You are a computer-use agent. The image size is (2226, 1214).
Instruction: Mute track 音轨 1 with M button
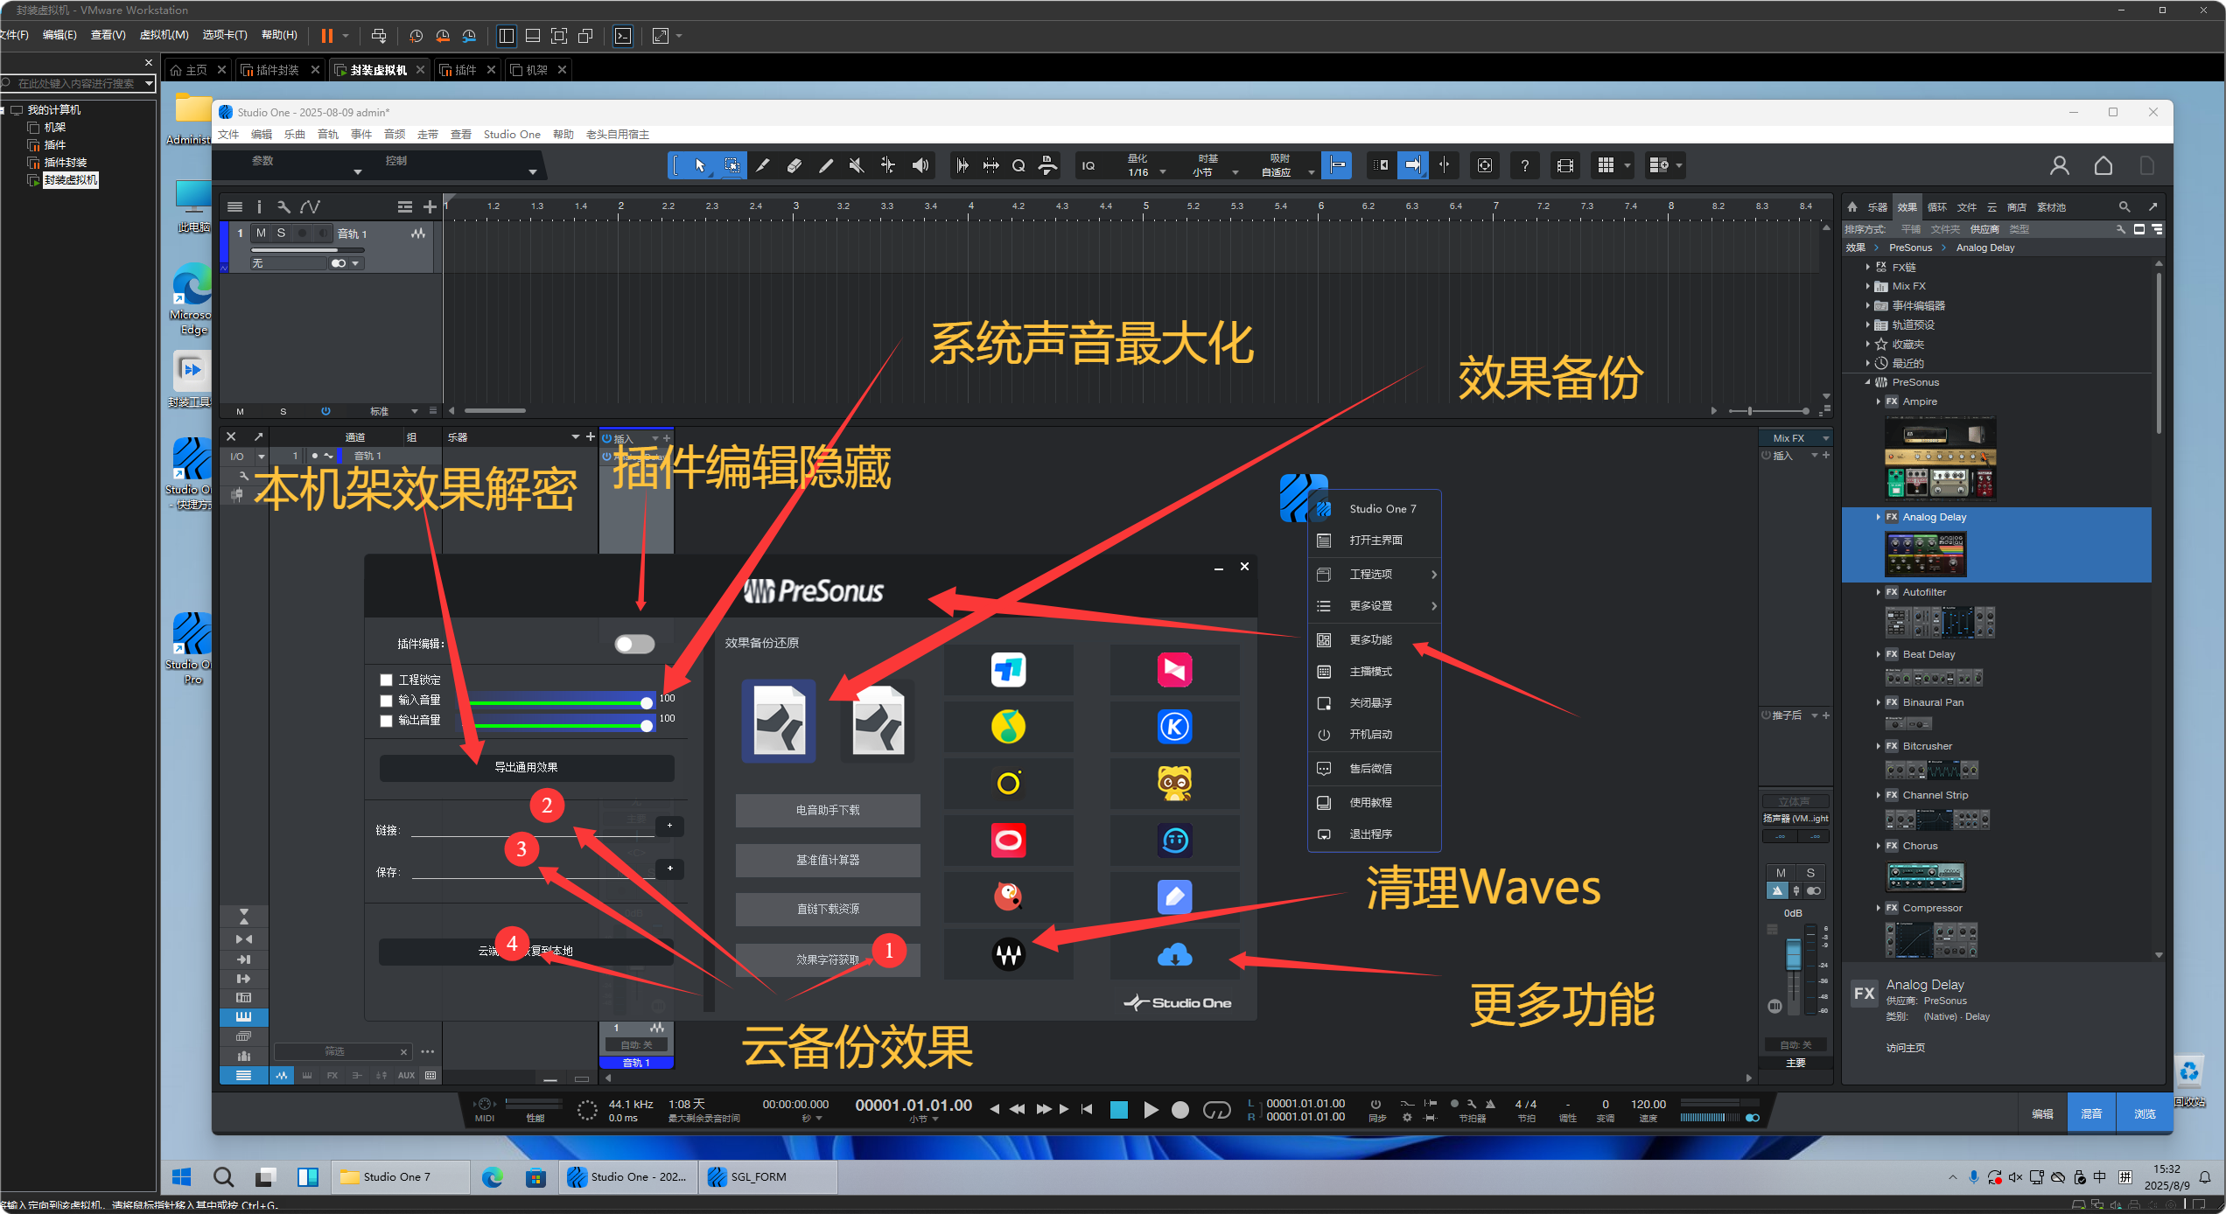[261, 234]
